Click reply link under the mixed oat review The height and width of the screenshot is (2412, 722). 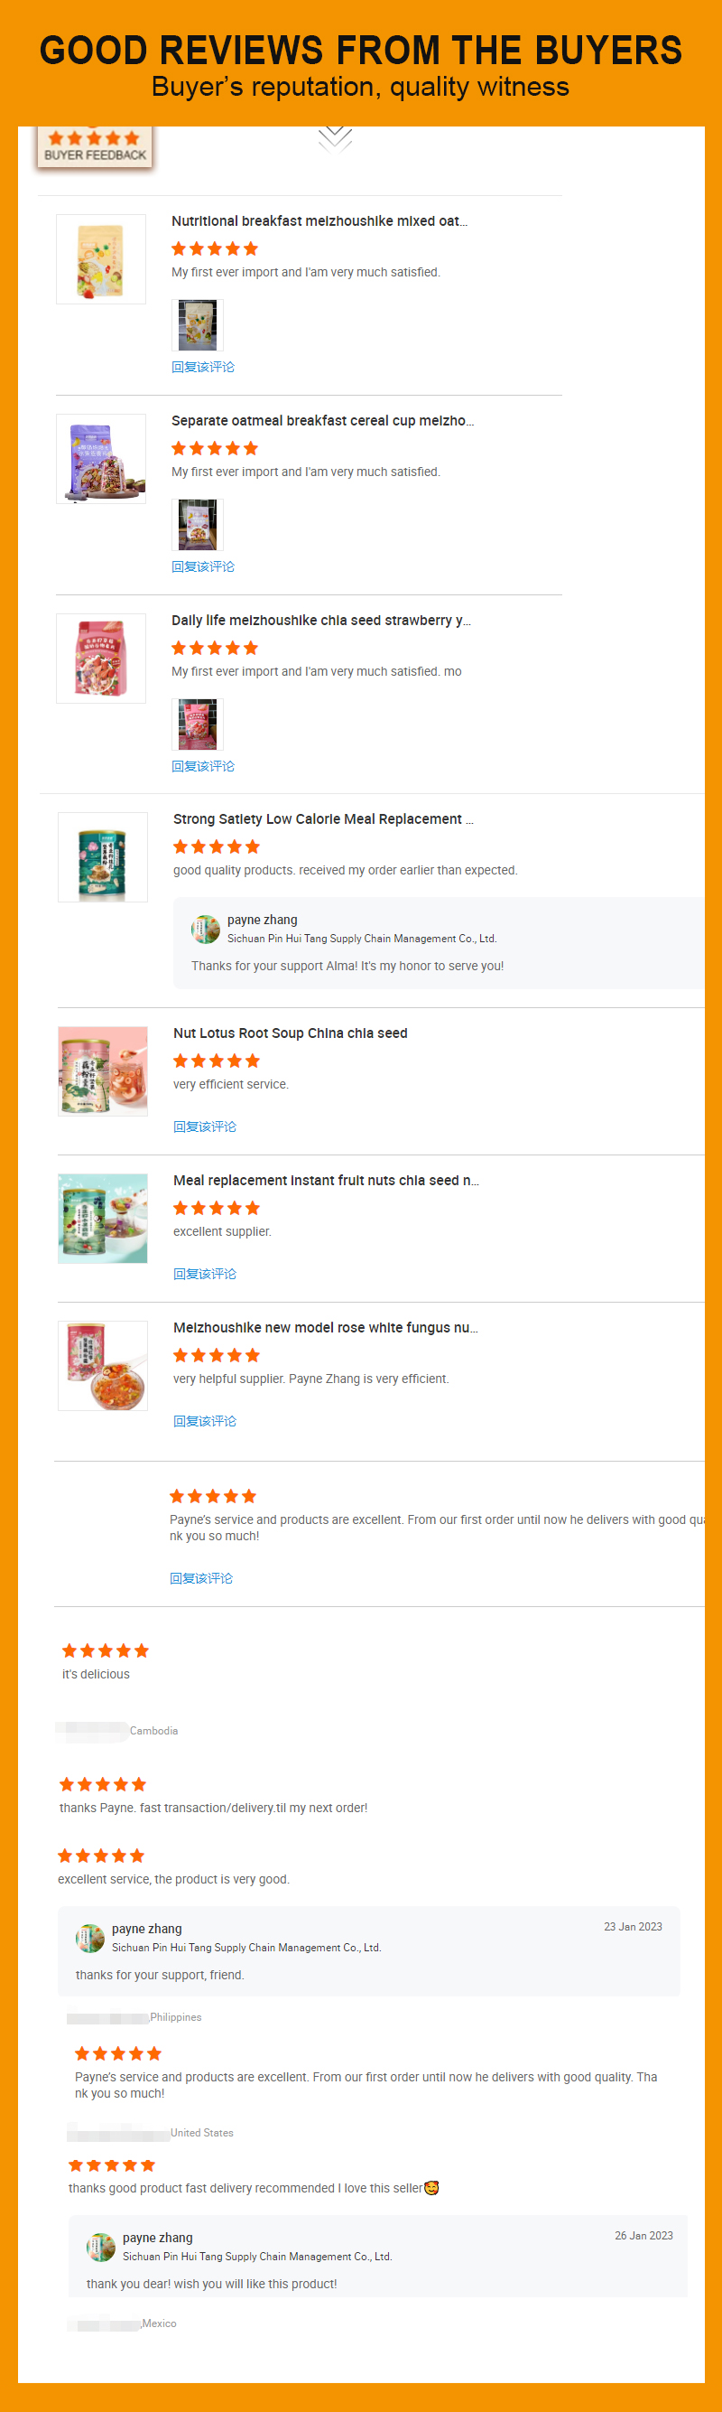coord(203,367)
